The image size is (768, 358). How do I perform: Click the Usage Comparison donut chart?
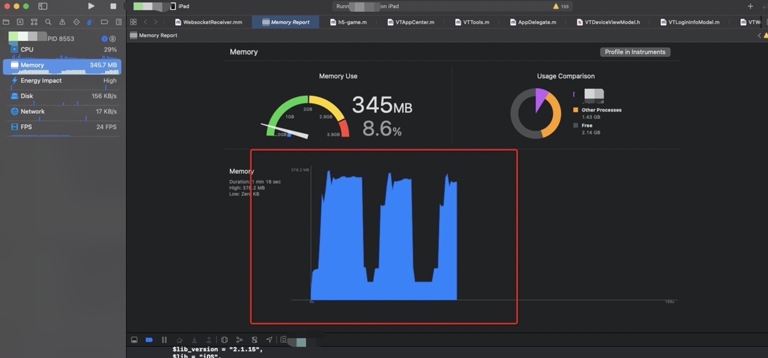tap(536, 113)
